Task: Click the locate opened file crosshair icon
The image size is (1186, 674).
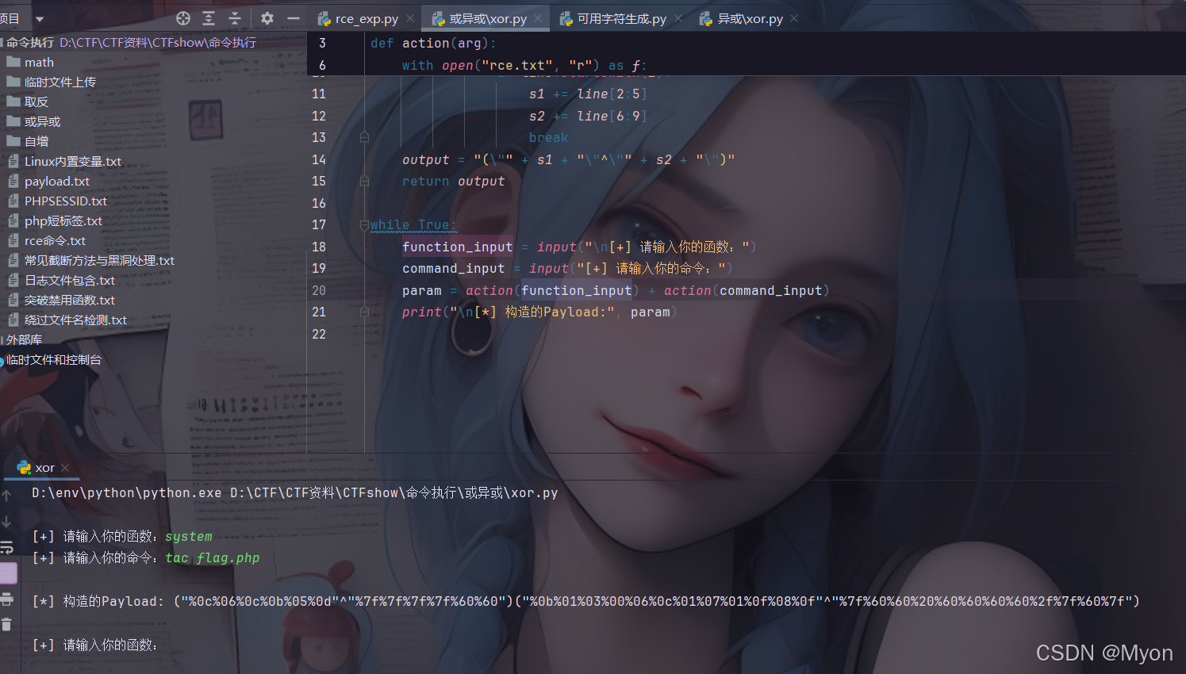Action: click(183, 18)
